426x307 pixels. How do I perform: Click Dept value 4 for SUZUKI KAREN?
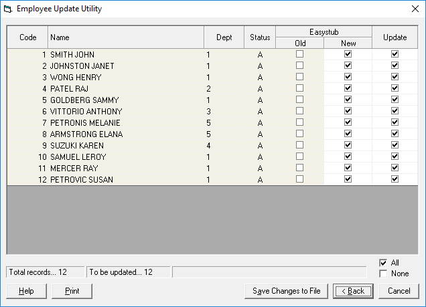tap(208, 146)
